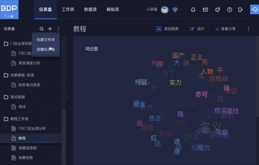
Task: Switch to the 仪表盘 tab
Action: click(45, 10)
